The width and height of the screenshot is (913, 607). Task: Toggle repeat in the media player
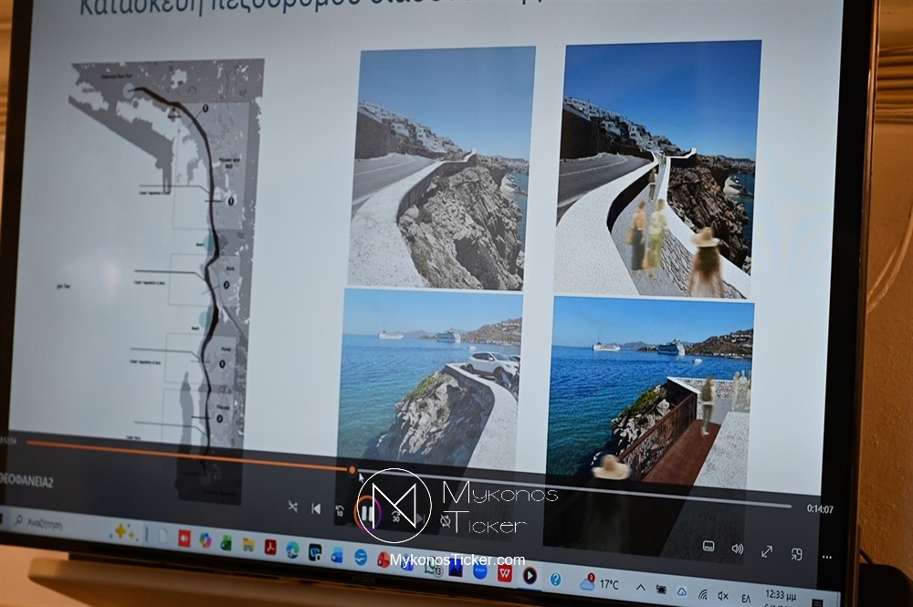(x=445, y=520)
